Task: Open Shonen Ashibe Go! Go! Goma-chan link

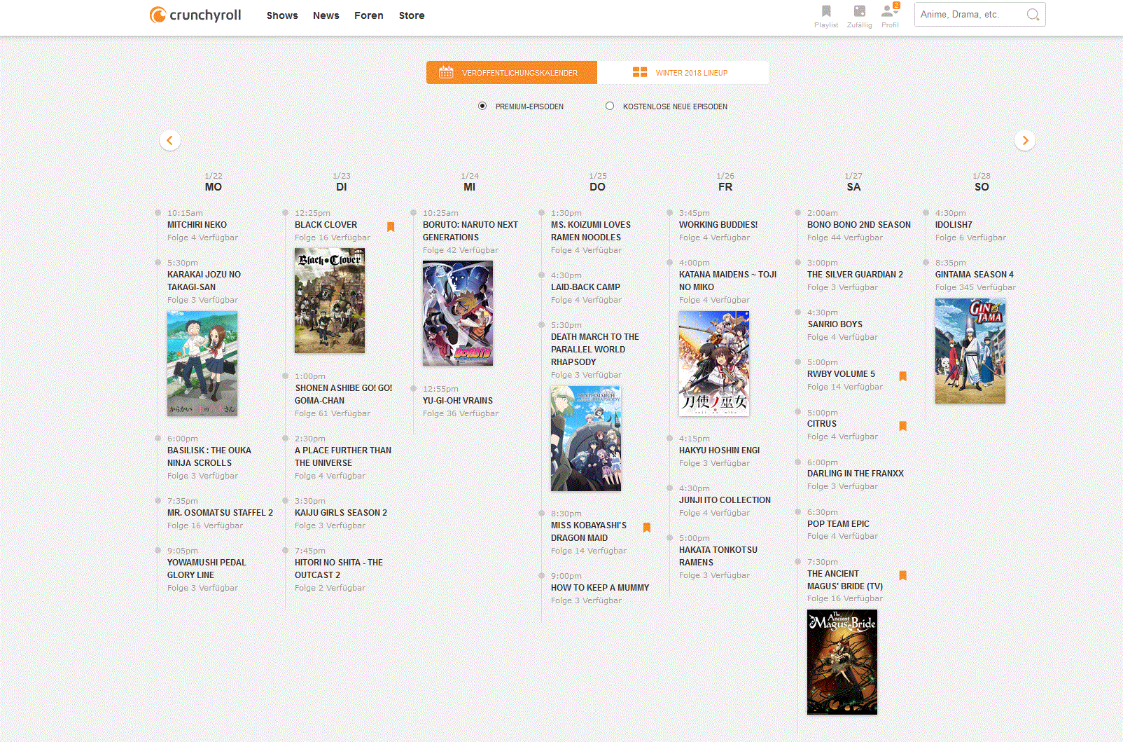Action: (x=343, y=394)
